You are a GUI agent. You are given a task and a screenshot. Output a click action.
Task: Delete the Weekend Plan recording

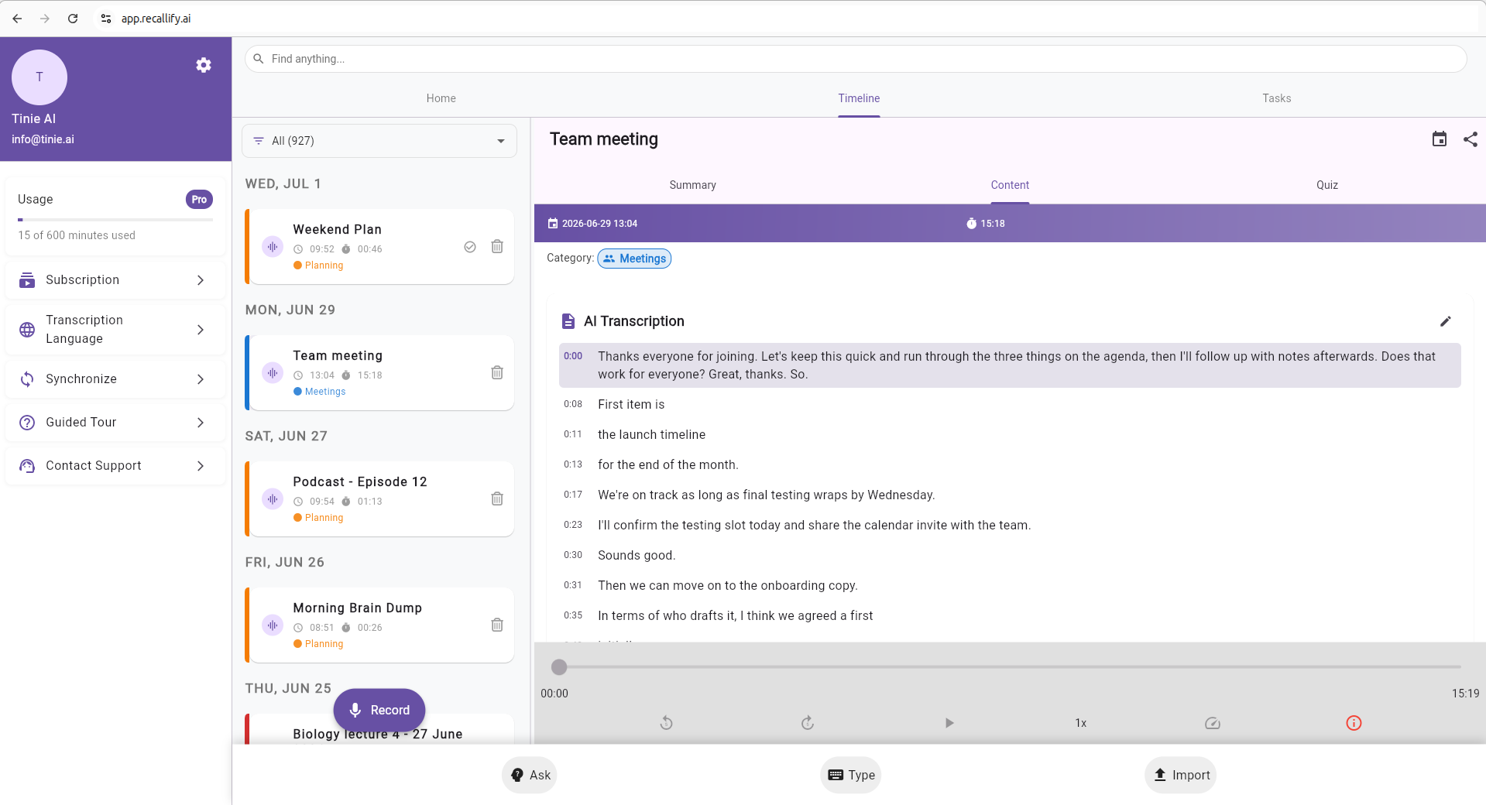click(x=497, y=246)
